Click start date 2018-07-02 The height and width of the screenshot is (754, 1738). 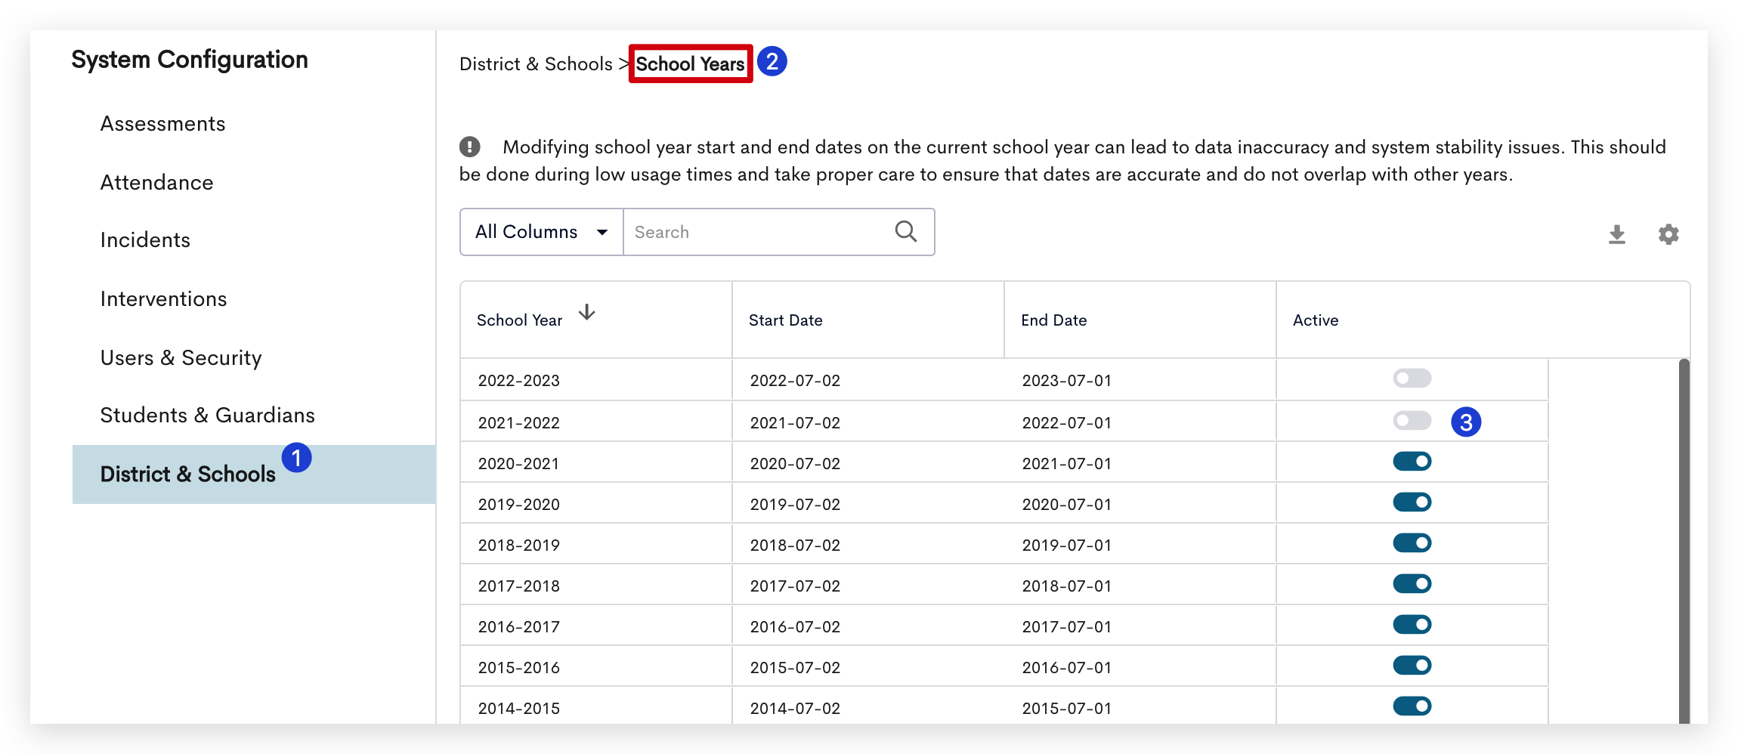coord(795,545)
